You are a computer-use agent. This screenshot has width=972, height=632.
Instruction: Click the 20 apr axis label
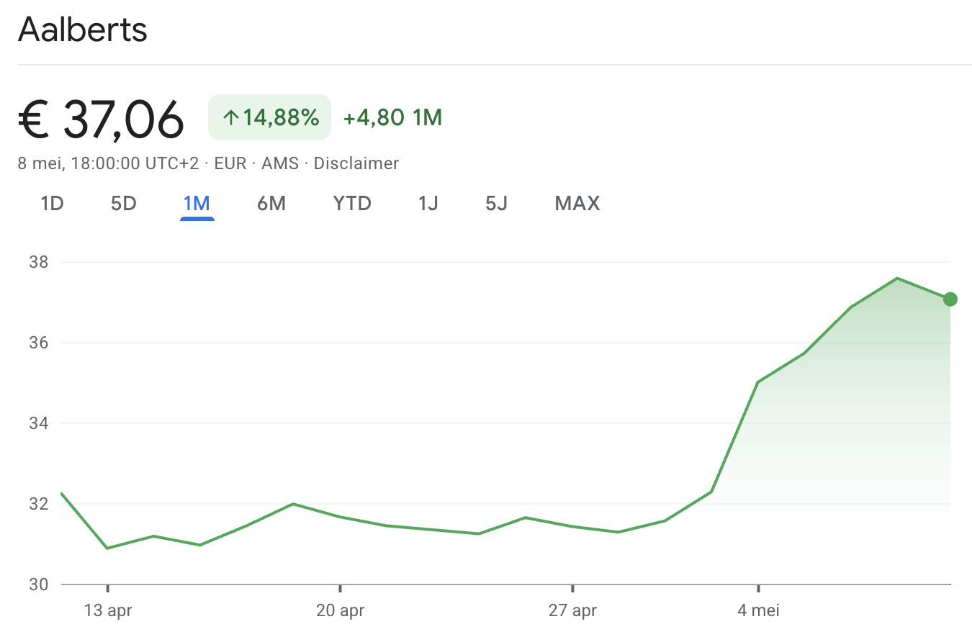(340, 611)
